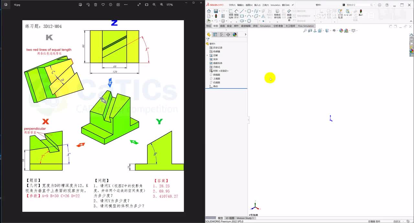Open the three-dot more menu in Photos
Viewport: 414px width, 223px height.
click(x=126, y=5)
